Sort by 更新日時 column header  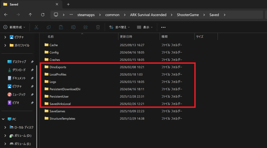point(126,37)
